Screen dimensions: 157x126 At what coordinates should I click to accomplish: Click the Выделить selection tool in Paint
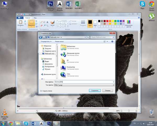point(31,24)
